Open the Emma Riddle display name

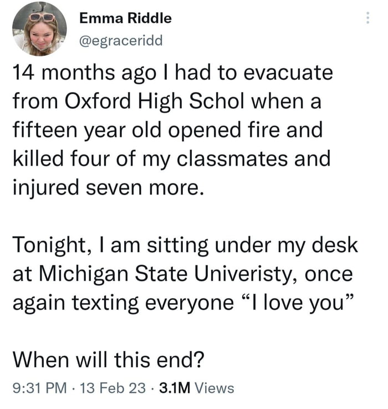125,18
